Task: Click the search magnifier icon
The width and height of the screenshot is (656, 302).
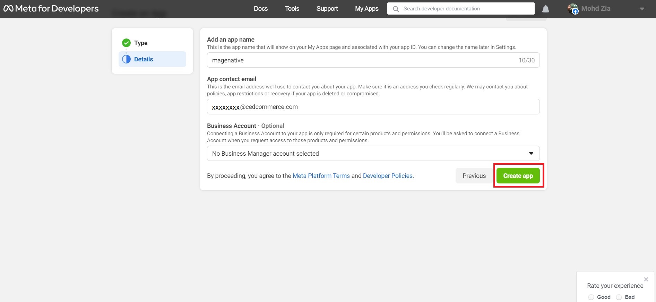Action: coord(396,9)
